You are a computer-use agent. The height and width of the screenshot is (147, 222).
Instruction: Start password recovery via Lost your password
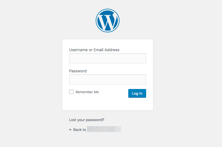[87, 120]
